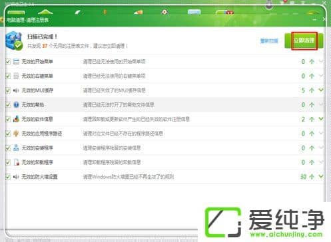Uncheck the 无效的防火墙设置 checkbox
Screen dimensions: 331x242
[x=8, y=177]
